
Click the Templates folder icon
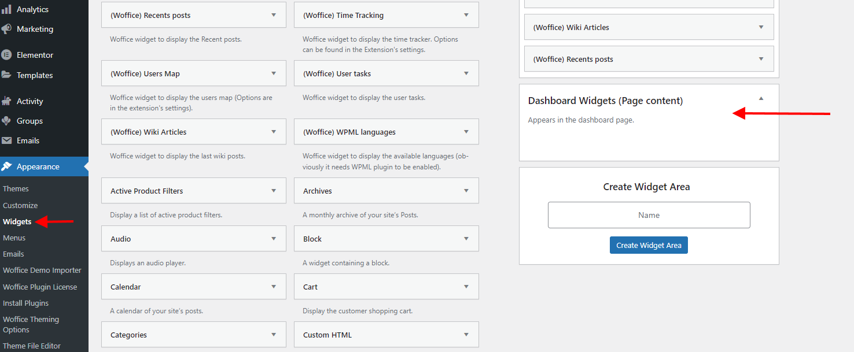point(6,75)
